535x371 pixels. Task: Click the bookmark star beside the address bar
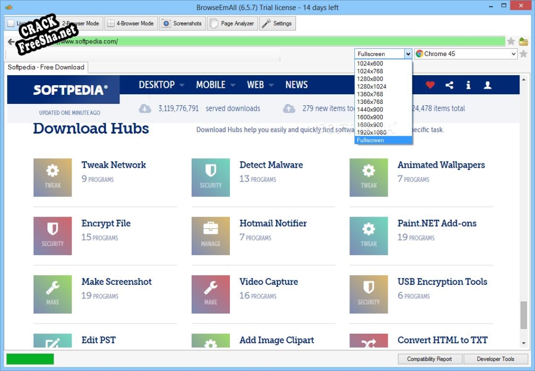[x=511, y=41]
